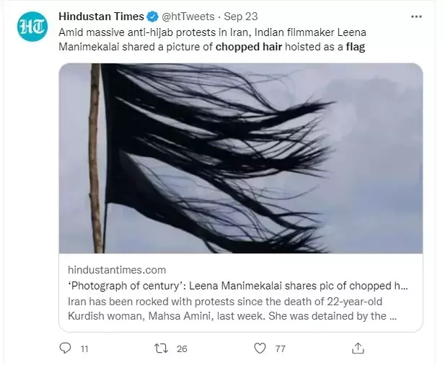The image size is (445, 365).
Task: Click the tweet text mentioning Leena Manimekalai
Action: (212, 40)
